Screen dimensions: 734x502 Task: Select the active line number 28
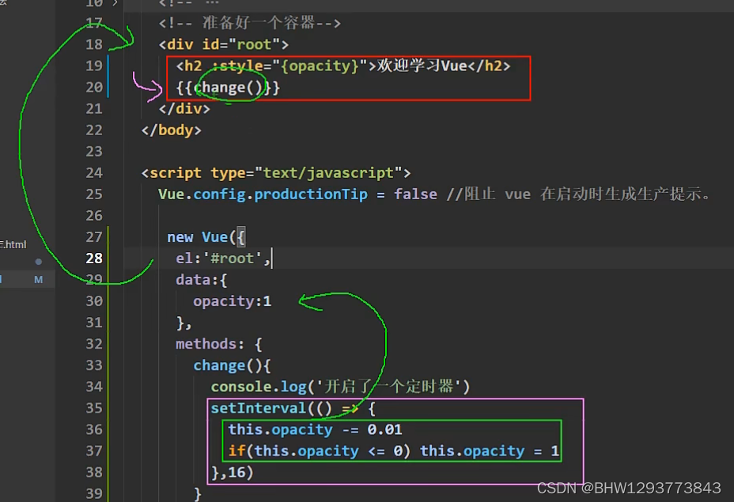(94, 259)
